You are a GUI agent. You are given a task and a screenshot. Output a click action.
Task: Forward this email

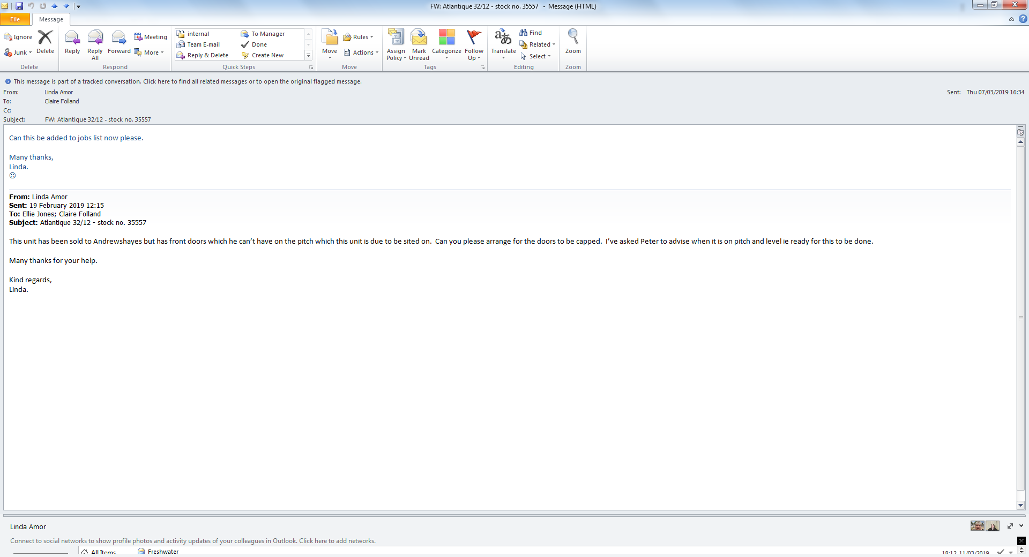click(119, 43)
